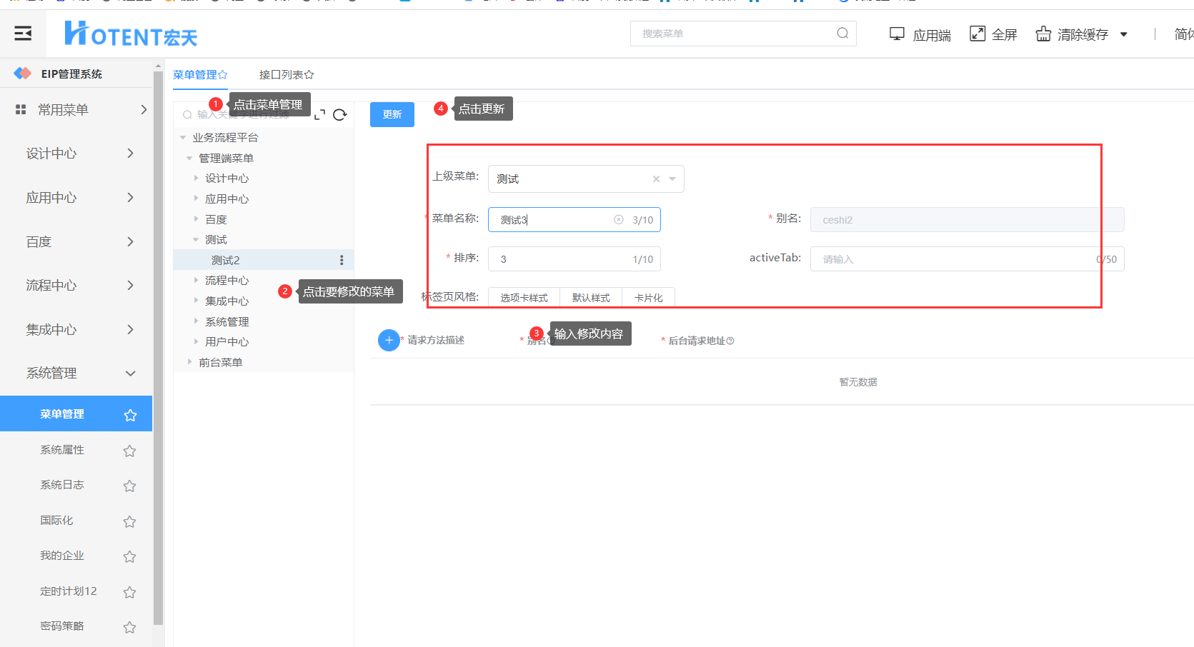Image resolution: width=1194 pixels, height=647 pixels.
Task: Click into the 排序 input field
Action: (x=574, y=259)
